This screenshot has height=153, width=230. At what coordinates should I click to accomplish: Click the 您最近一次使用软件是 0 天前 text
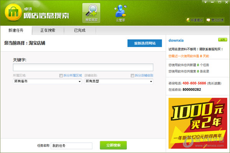click(189, 56)
